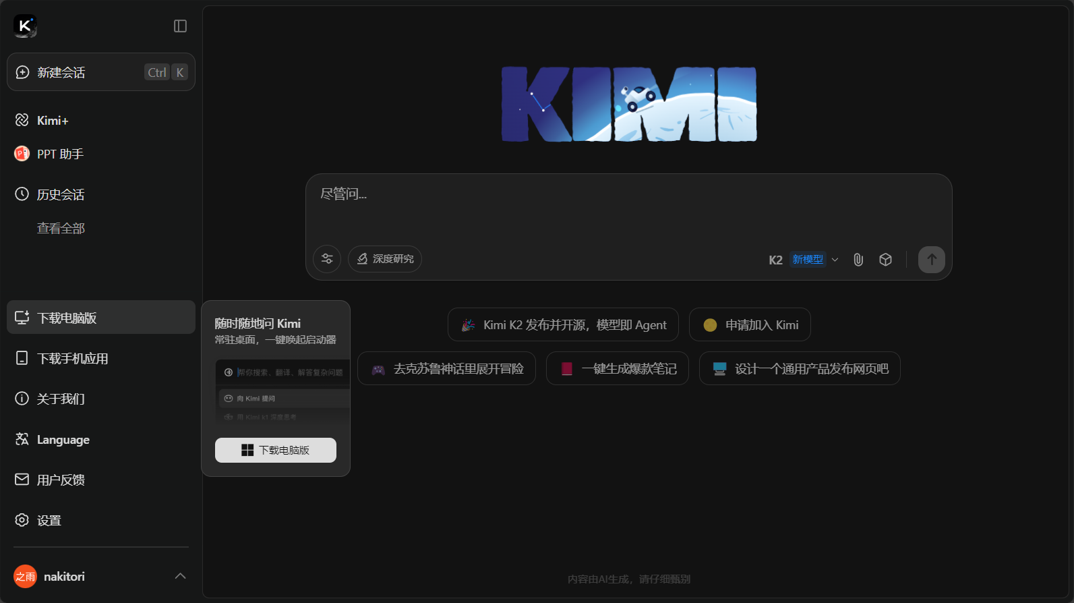The width and height of the screenshot is (1074, 603).
Task: Click the nakitori user avatar
Action: 25,576
